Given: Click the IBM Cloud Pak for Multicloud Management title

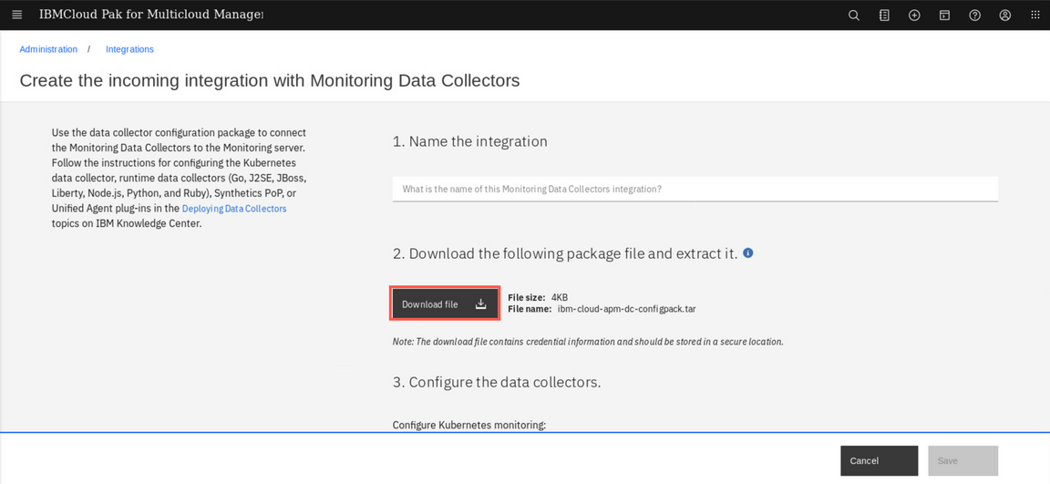Looking at the screenshot, I should coord(151,15).
